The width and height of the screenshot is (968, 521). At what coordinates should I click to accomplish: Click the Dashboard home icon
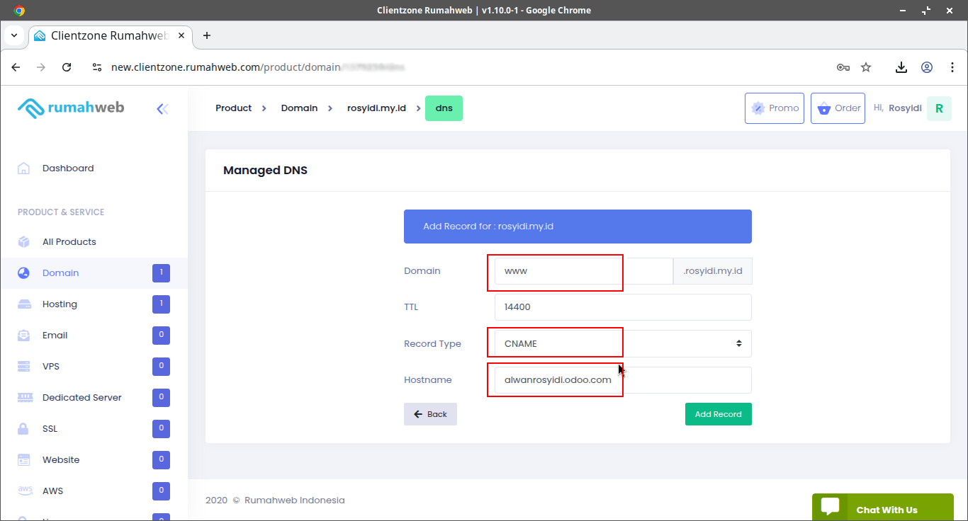click(x=24, y=168)
